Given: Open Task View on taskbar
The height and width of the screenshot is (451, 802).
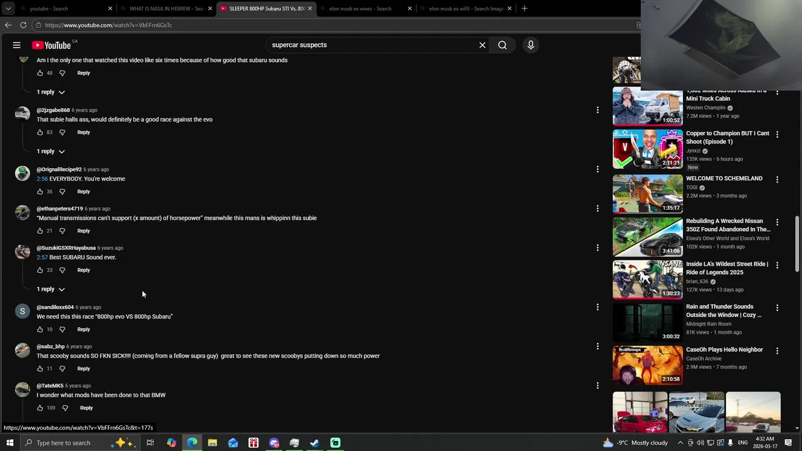Looking at the screenshot, I should click(x=150, y=443).
